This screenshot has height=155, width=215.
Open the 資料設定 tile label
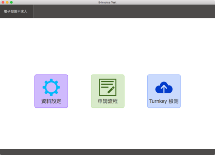click(x=51, y=101)
